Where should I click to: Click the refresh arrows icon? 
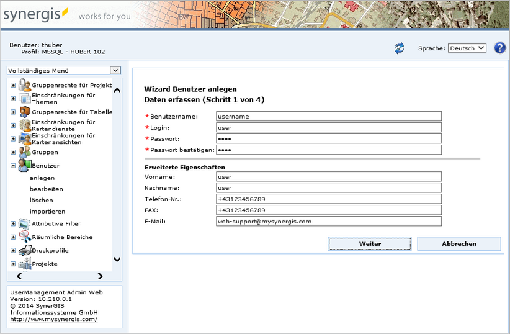coord(400,48)
